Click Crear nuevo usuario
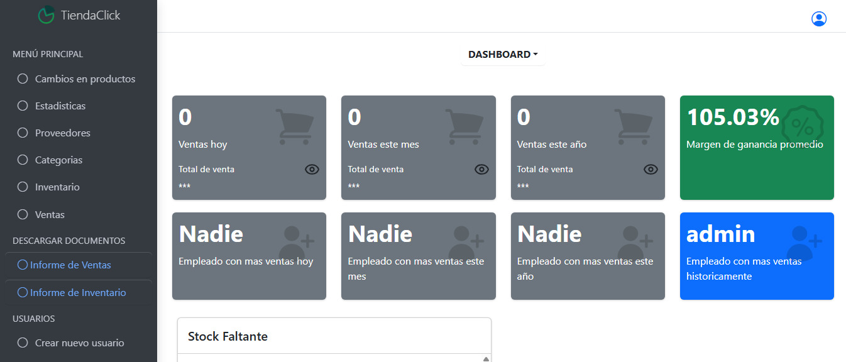The width and height of the screenshot is (846, 362). [79, 343]
